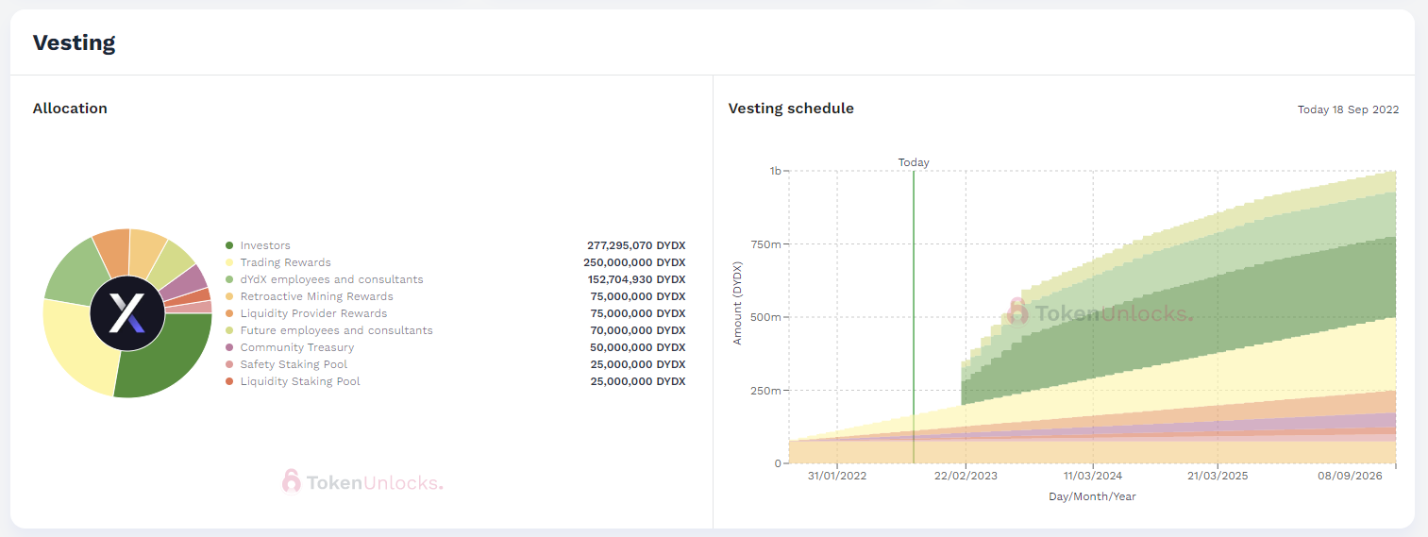The height and width of the screenshot is (537, 1428).
Task: Click the Today 18 Sep 2022 date text
Action: tap(1348, 109)
